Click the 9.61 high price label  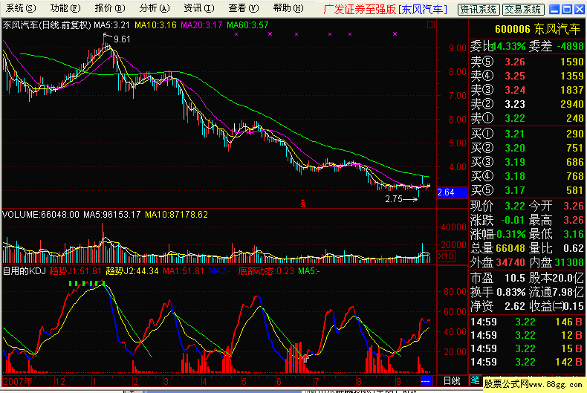pyautogui.click(x=122, y=39)
